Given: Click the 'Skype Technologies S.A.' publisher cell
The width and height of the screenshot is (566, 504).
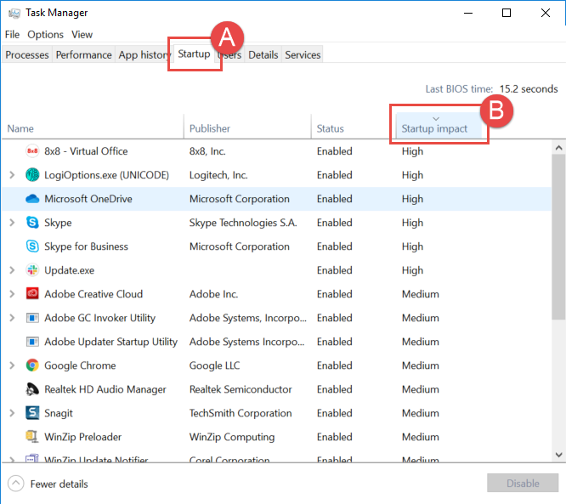Looking at the screenshot, I should [243, 223].
